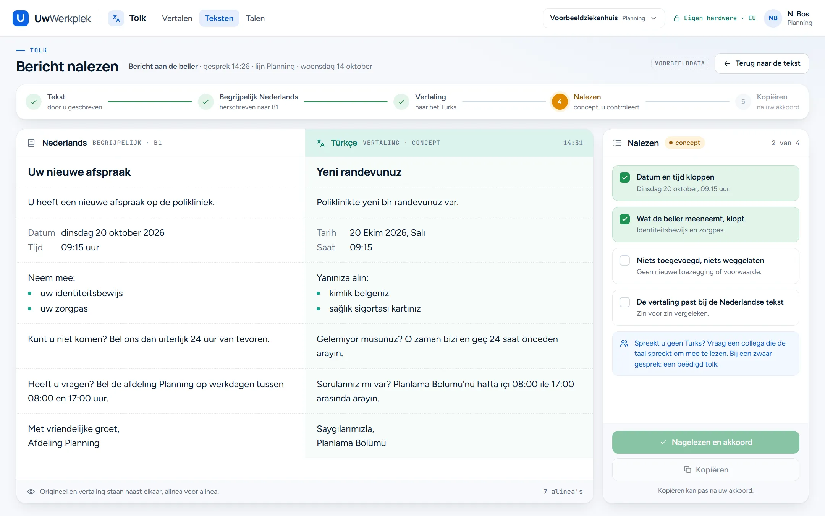Select the orange step 4 Nalezen circle

tap(560, 102)
